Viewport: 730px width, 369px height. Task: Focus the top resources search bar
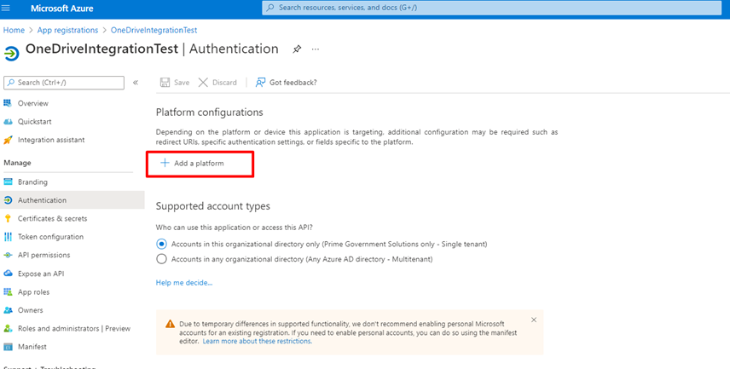(491, 8)
